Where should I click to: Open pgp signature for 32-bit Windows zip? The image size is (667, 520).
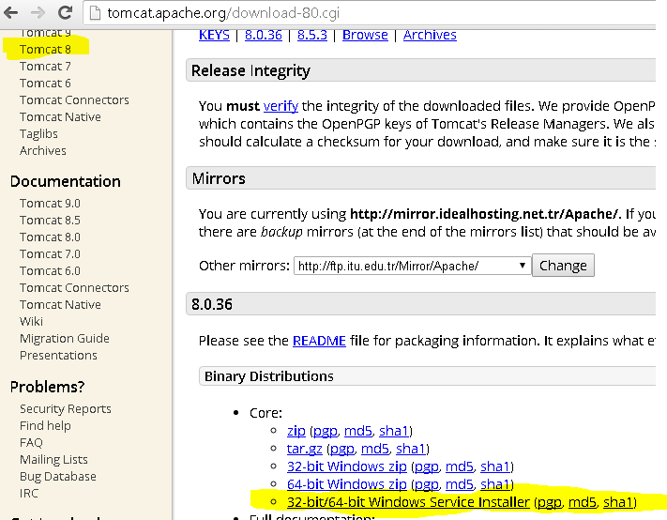[427, 467]
